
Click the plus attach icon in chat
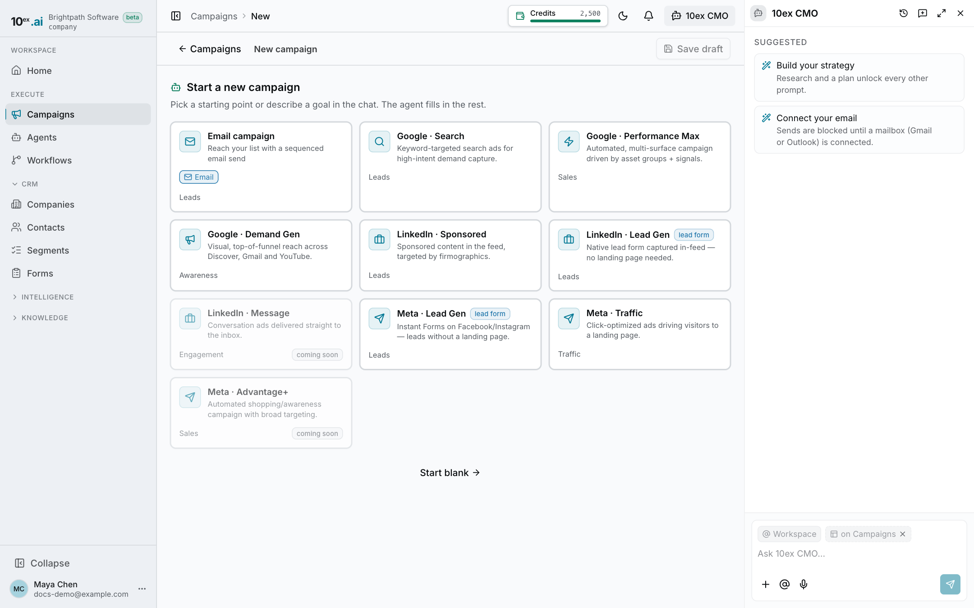click(x=766, y=584)
